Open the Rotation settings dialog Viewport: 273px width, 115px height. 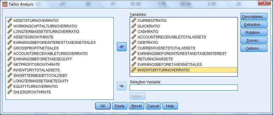pos(254,32)
